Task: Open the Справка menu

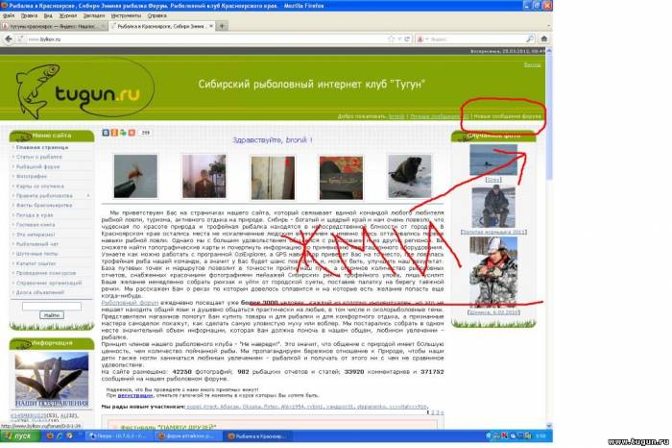Action: click(156, 15)
